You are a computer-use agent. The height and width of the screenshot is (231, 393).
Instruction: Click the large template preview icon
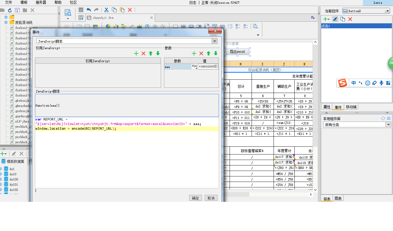68,12
